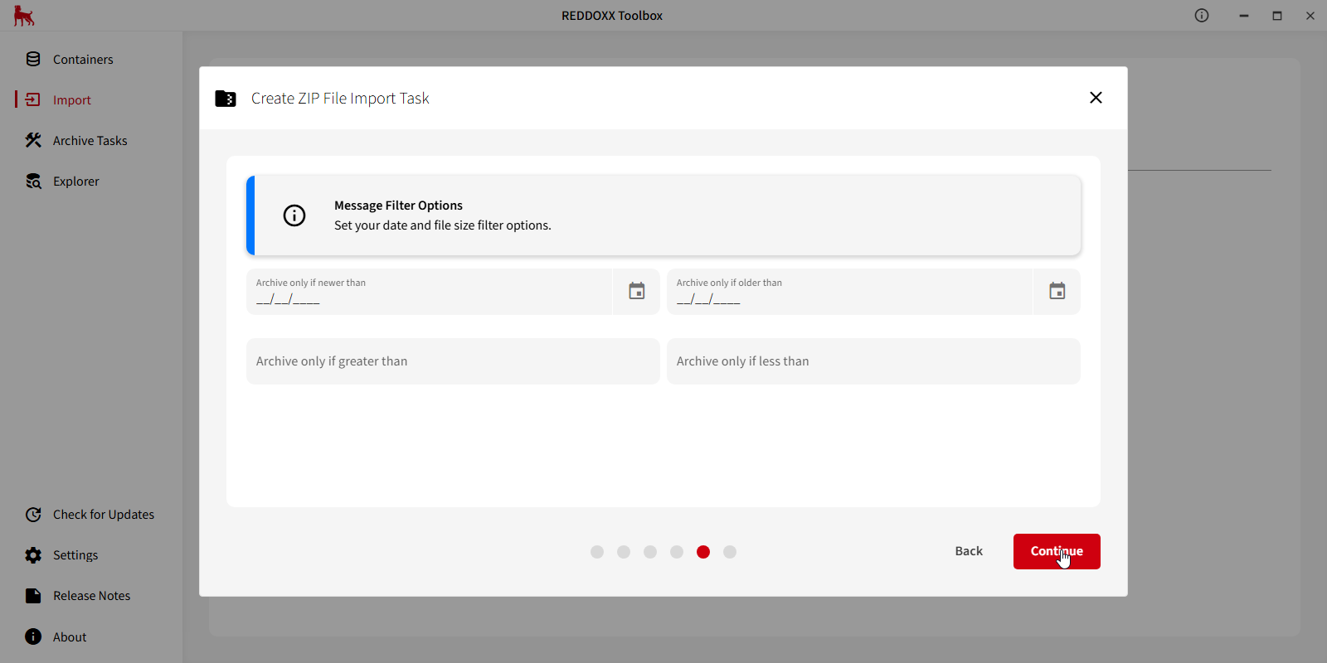1327x663 pixels.
Task: Jump to second wizard step dot
Action: (x=624, y=552)
